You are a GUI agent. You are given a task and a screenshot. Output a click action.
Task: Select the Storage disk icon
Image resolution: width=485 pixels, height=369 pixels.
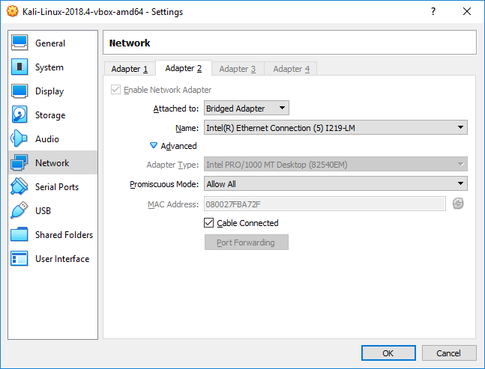20,115
